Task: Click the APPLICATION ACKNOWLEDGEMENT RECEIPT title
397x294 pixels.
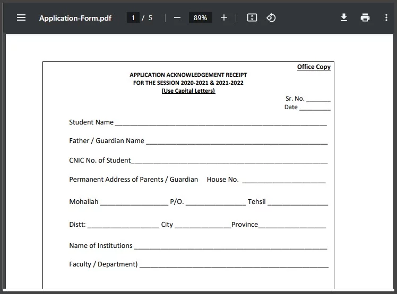Action: click(x=188, y=75)
